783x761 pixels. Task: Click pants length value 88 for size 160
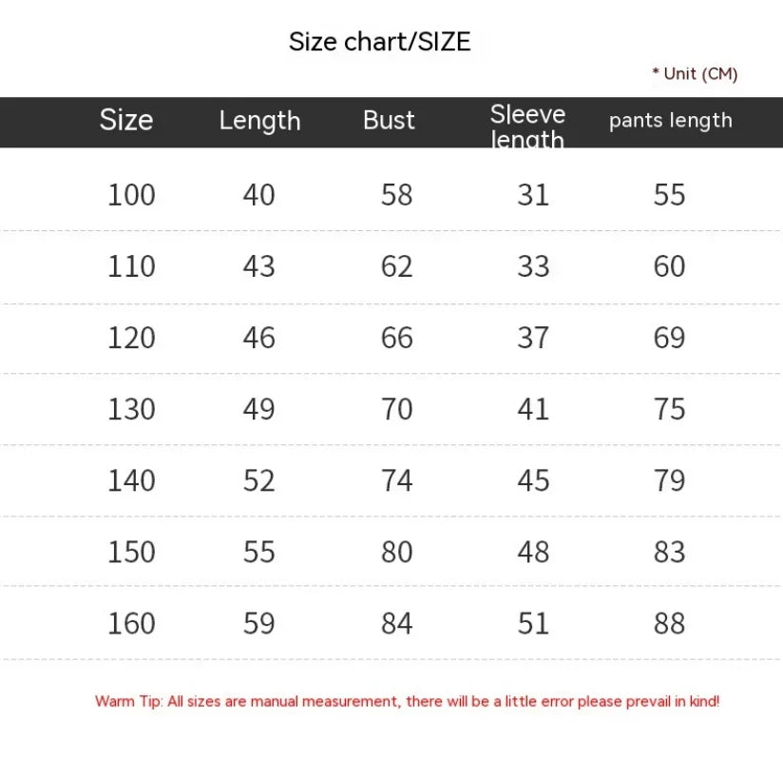coord(669,623)
